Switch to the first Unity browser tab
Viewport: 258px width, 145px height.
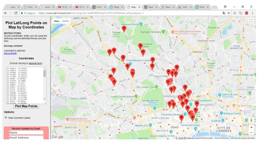[x=13, y=7]
